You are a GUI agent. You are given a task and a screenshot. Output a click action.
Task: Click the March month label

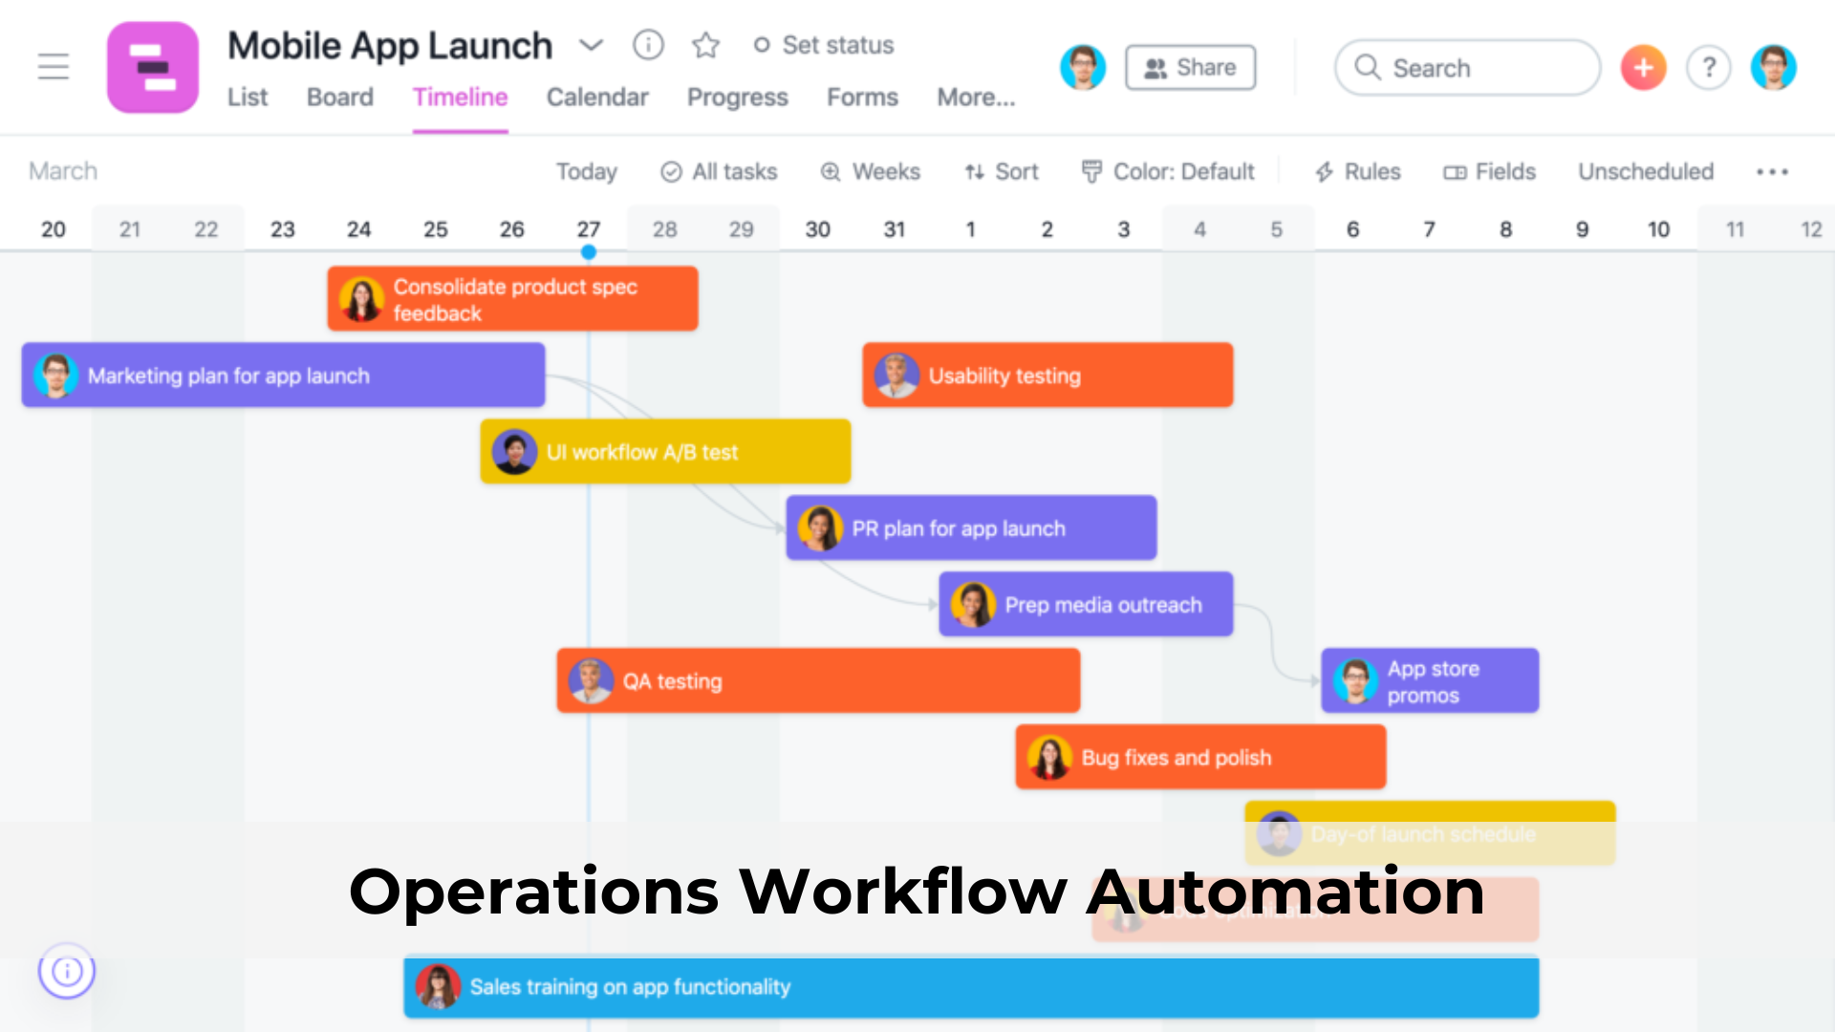pos(63,171)
